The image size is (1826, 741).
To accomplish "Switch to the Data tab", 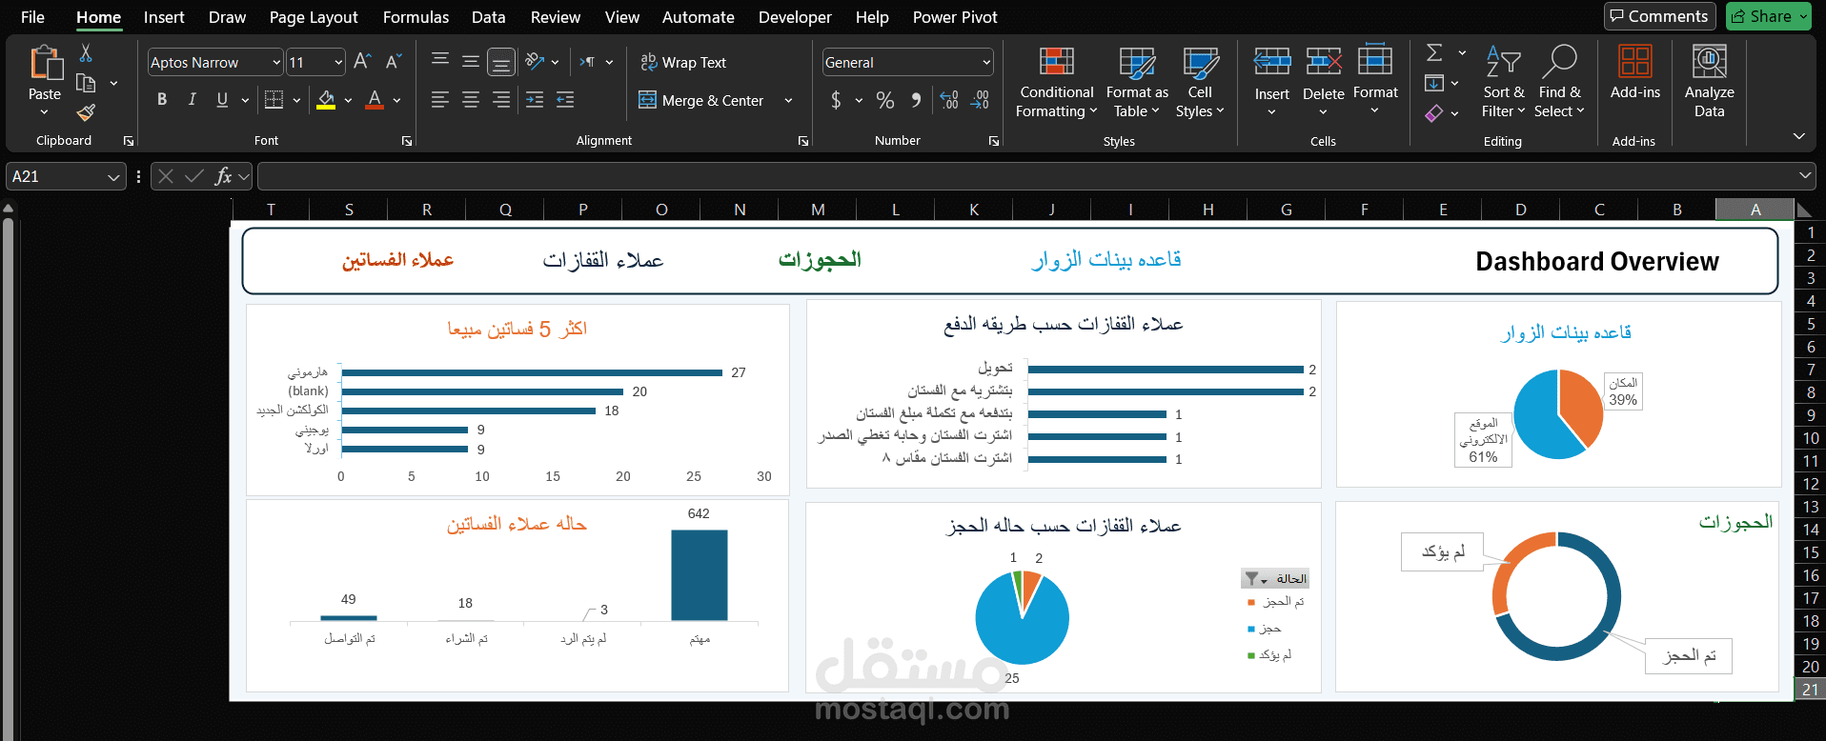I will point(488,17).
